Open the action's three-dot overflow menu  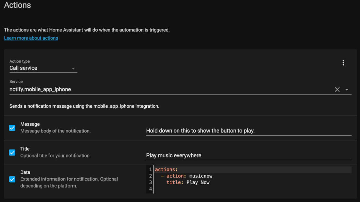click(343, 63)
